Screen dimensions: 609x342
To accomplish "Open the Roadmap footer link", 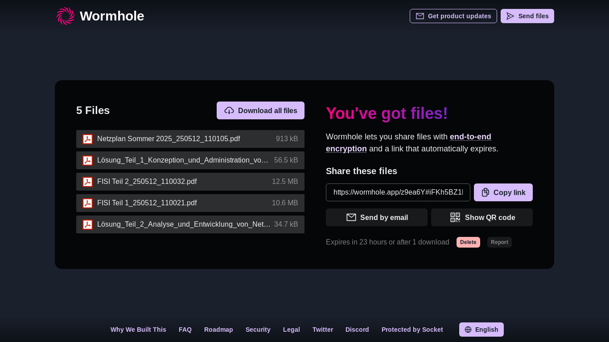I will click(x=218, y=330).
